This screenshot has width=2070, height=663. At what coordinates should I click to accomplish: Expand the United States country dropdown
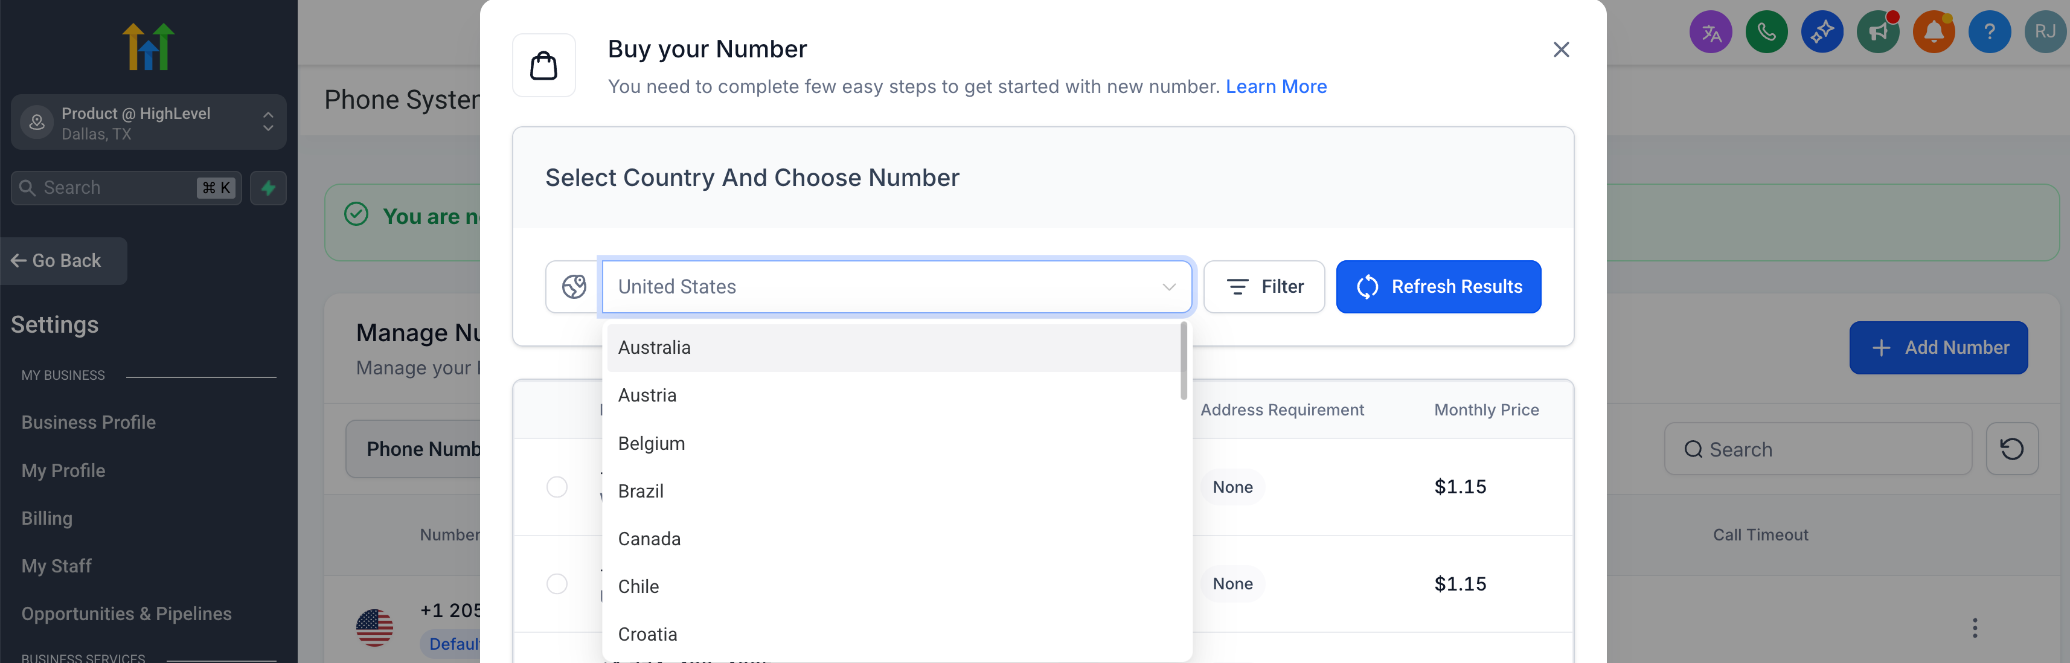click(896, 287)
